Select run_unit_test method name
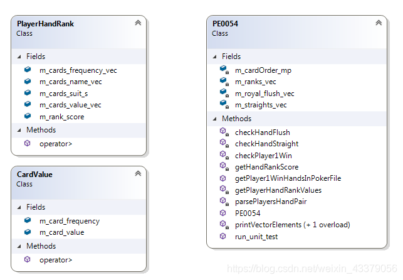403x280 pixels. 256,237
